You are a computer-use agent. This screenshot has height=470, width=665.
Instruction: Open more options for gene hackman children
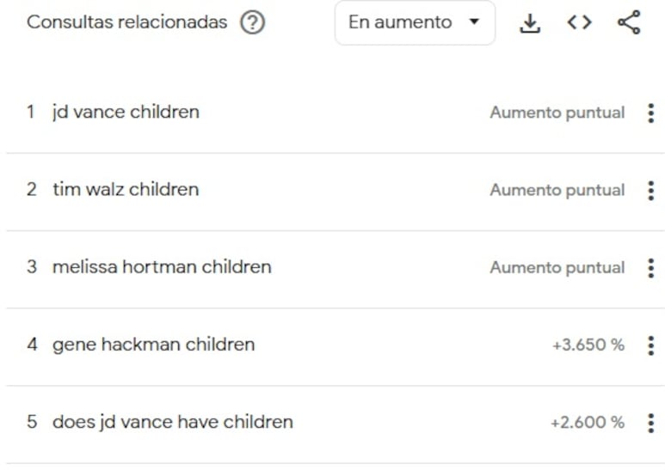click(x=651, y=345)
